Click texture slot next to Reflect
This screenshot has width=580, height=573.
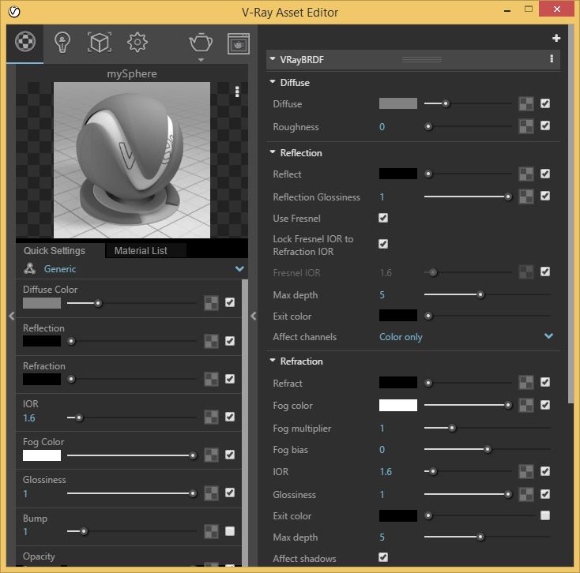tap(526, 174)
